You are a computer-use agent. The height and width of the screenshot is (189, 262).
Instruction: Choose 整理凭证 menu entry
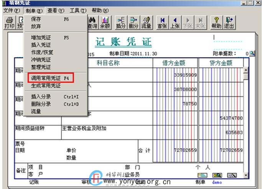click(x=55, y=67)
